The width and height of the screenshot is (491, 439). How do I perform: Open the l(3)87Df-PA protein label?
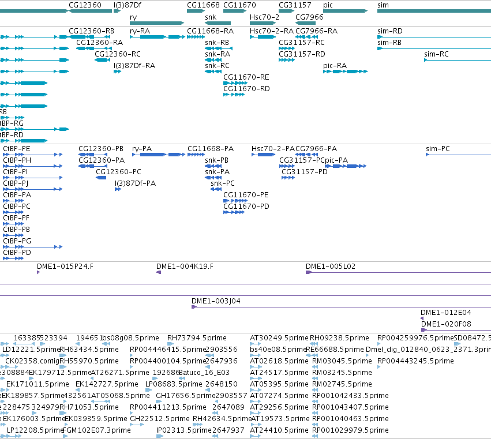click(x=135, y=183)
